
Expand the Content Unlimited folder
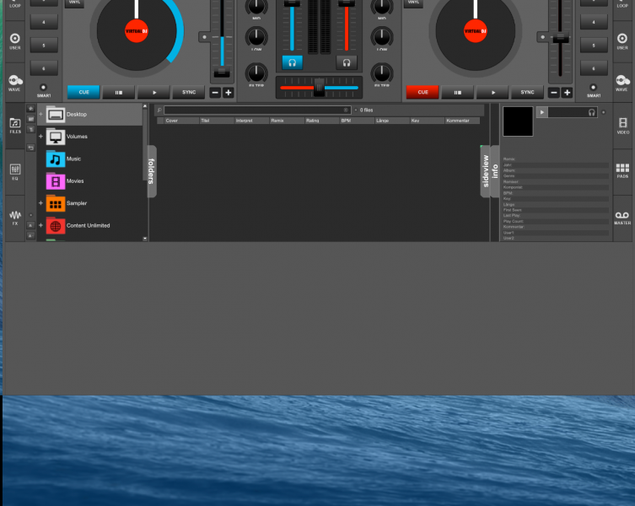40,225
